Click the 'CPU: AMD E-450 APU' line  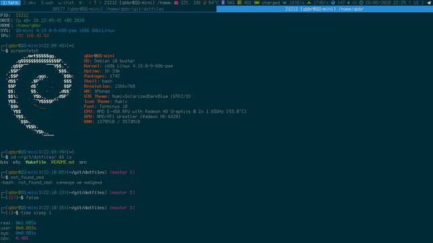[x=165, y=111]
